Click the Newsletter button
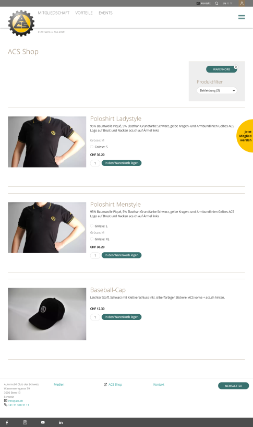253x427 pixels. pyautogui.click(x=233, y=386)
